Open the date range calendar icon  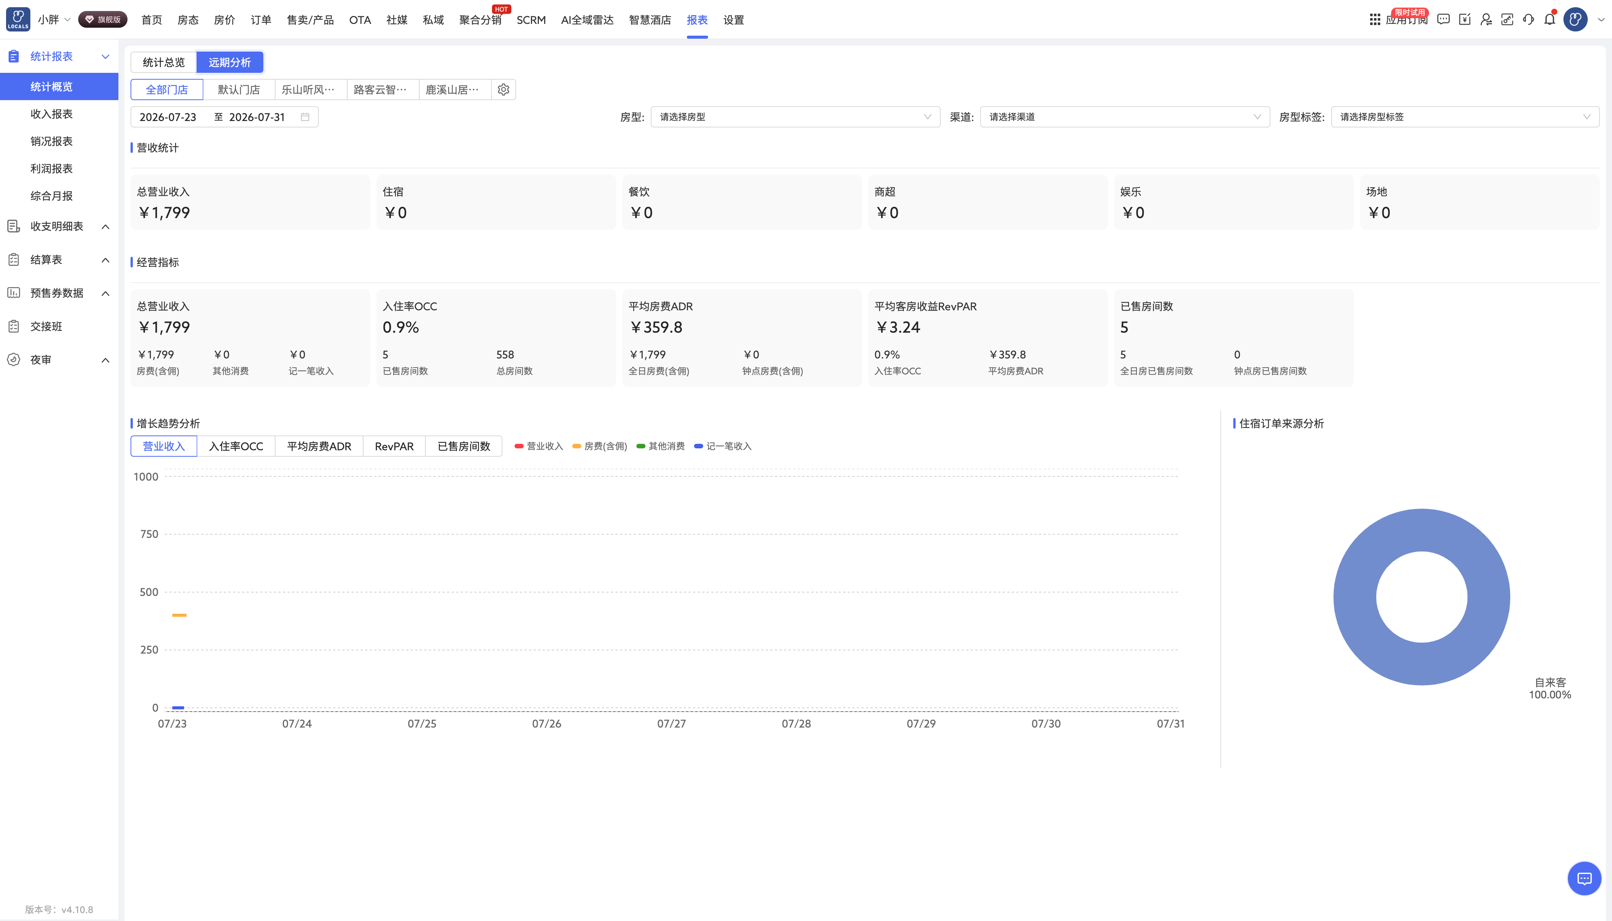[305, 117]
